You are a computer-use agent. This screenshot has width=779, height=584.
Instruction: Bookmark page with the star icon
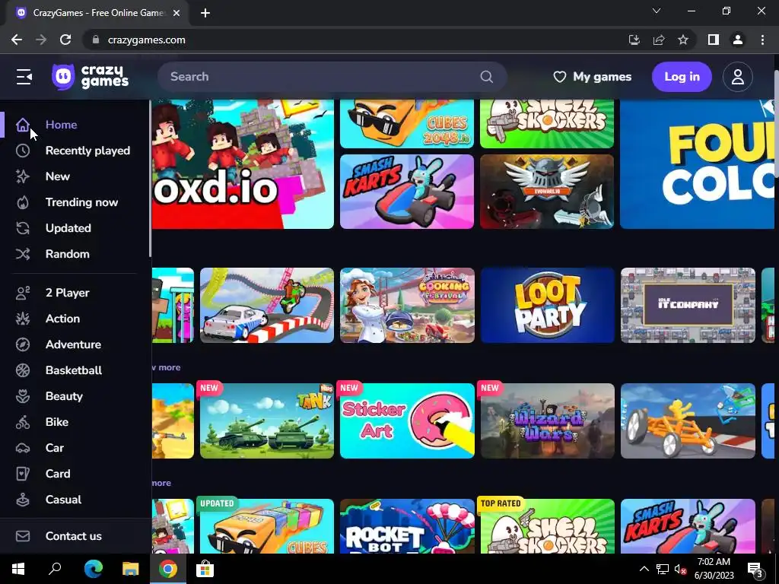pos(683,40)
